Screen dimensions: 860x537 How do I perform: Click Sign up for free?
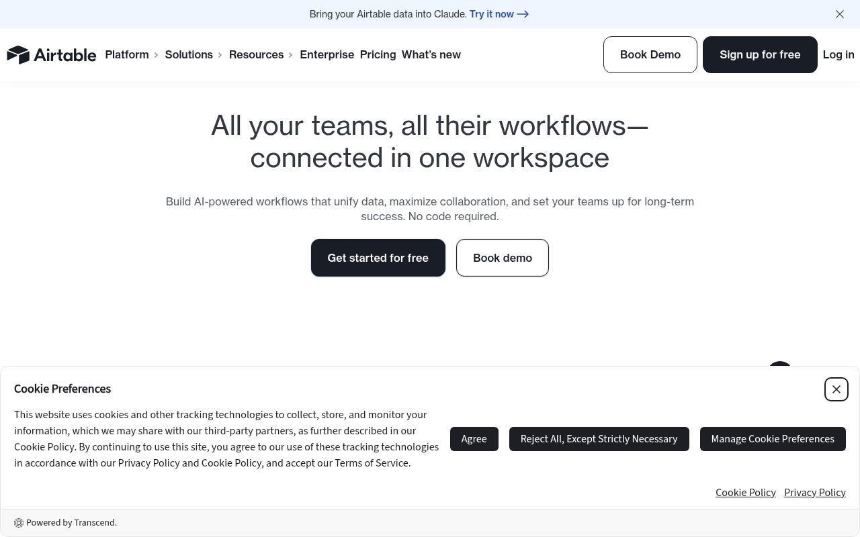pos(760,54)
